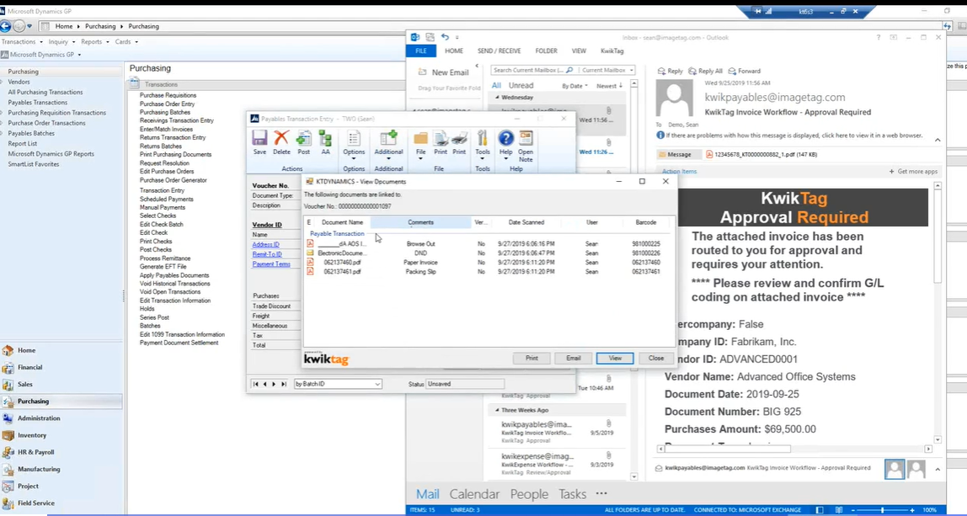Open attachment 12345678_KT0000000882_1.pdf
The height and width of the screenshot is (516, 967).
[x=761, y=155]
